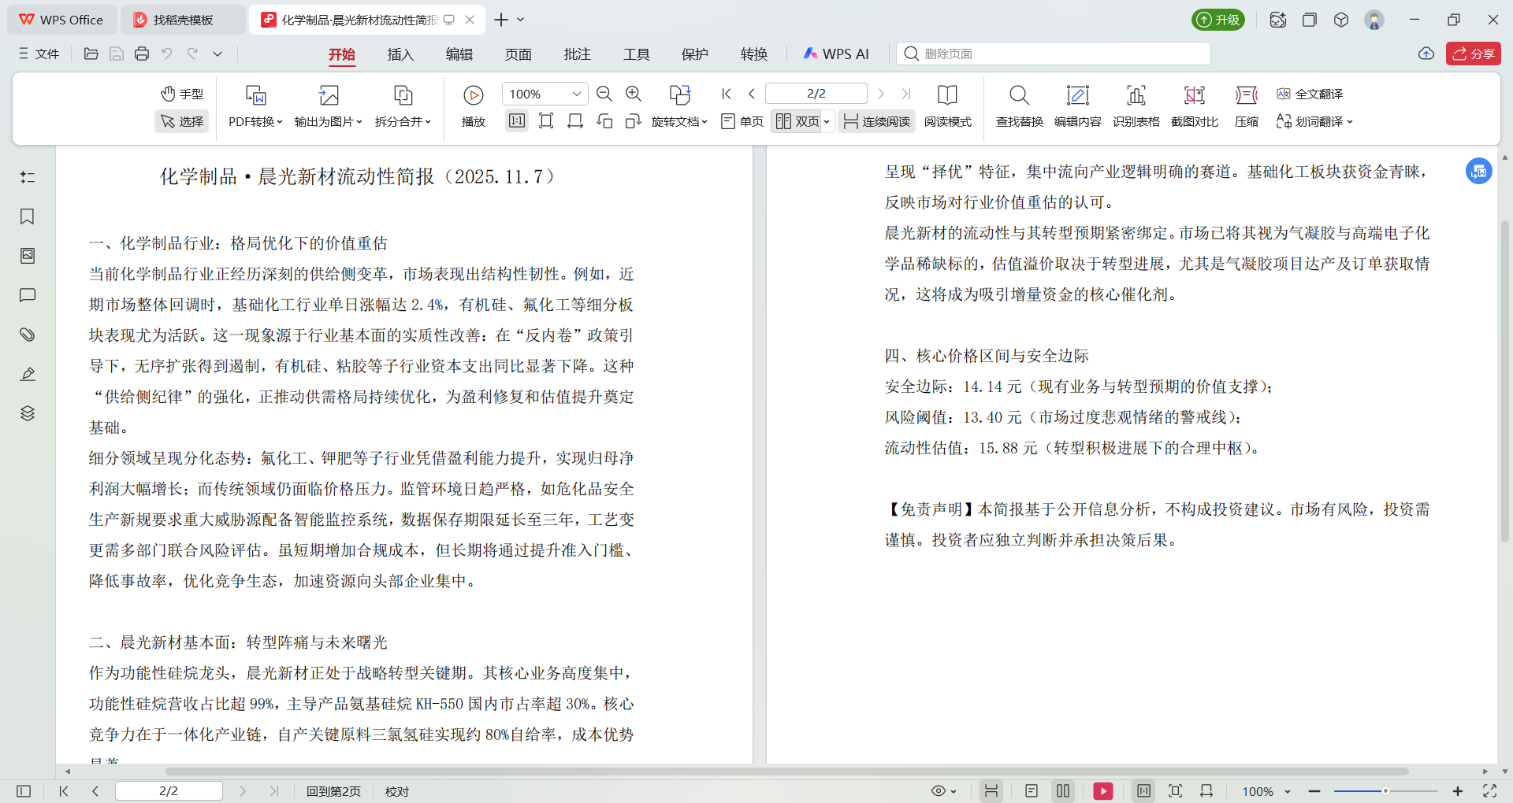Click the 回到第2页 button in status bar
Screen dimensions: 1513x803
[x=333, y=791]
